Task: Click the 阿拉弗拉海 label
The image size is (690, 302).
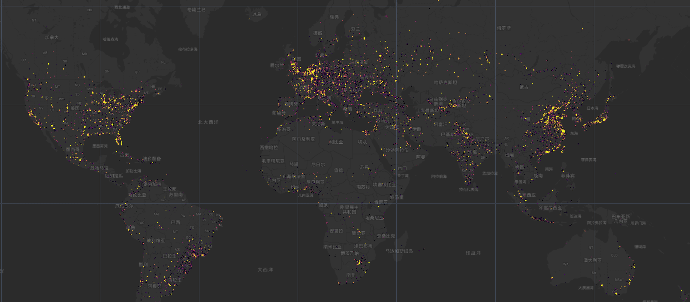Action: 597,223
